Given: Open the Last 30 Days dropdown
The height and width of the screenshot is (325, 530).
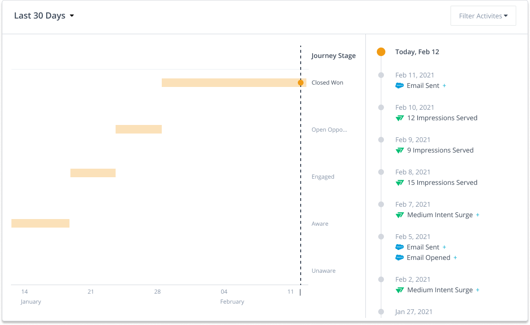Looking at the screenshot, I should 44,16.
